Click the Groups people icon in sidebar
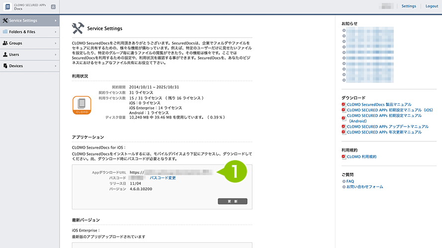This screenshot has width=442, height=248. pyautogui.click(x=5, y=43)
